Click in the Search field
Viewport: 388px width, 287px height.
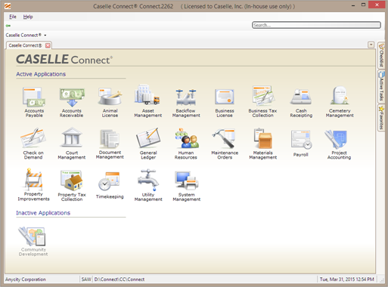pyautogui.click(x=316, y=25)
